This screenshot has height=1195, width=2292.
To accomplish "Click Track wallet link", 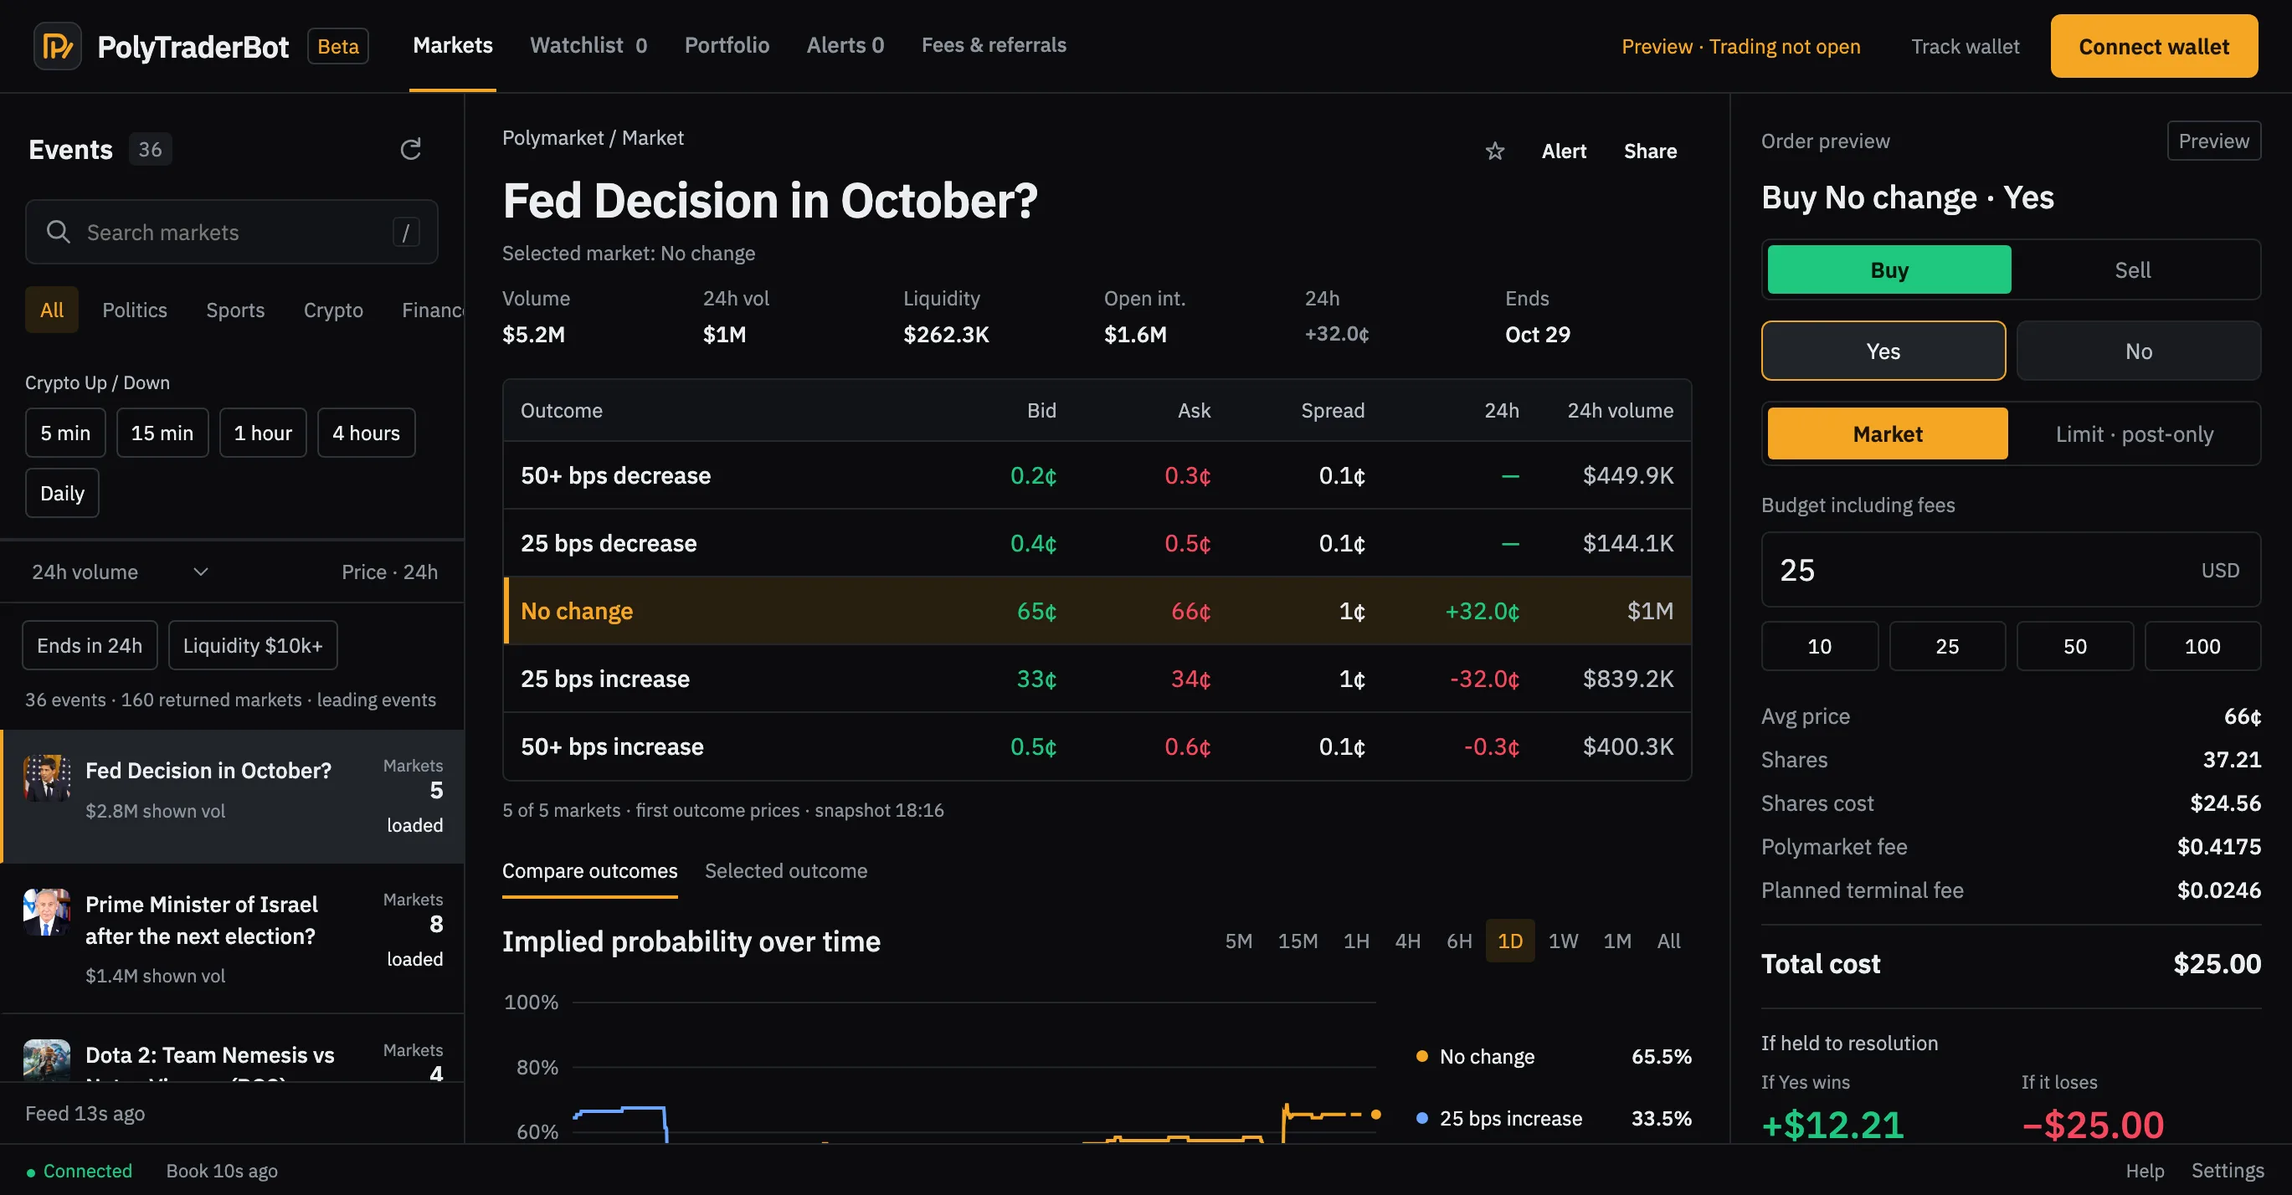I will point(1966,46).
